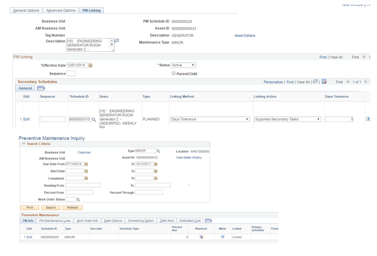This screenshot has width=377, height=256.
Task: Switch to Advanced Options tab
Action: (x=61, y=10)
